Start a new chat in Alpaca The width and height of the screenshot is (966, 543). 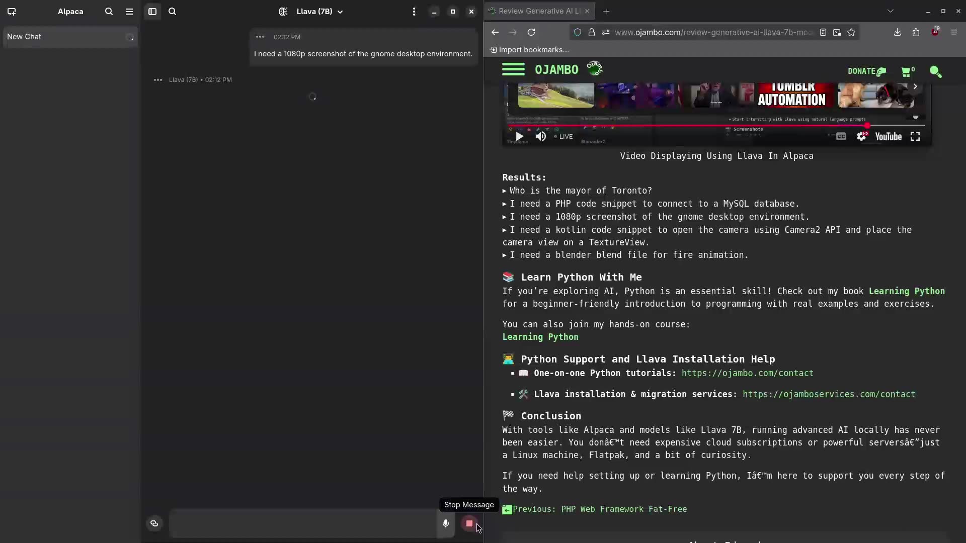[x=12, y=11]
